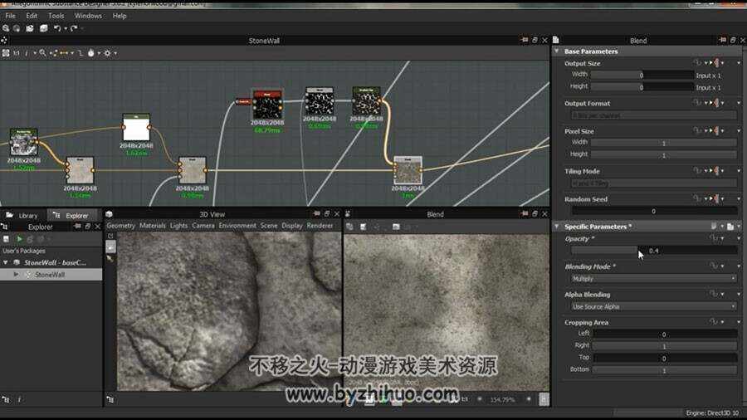Image resolution: width=747 pixels, height=420 pixels.
Task: Click the magnifier zoom icon in graph toolbar
Action: tap(42, 53)
